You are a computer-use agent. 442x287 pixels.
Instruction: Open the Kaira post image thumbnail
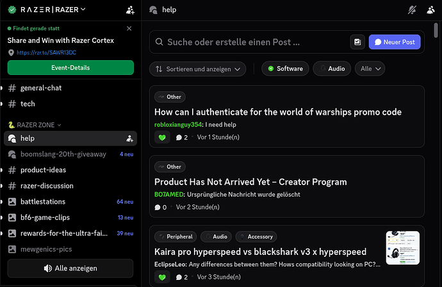click(x=402, y=248)
